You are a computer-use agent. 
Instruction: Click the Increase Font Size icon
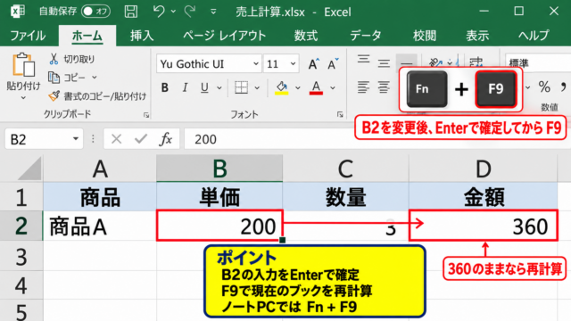(313, 64)
